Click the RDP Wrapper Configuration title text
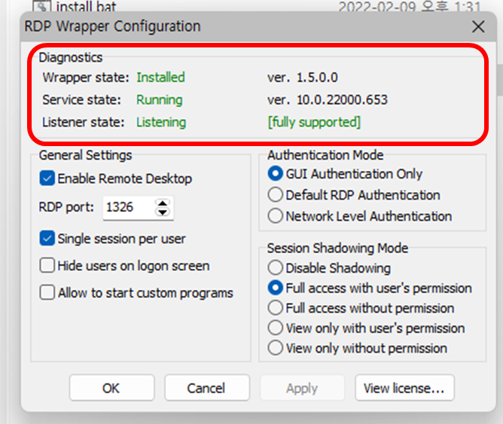Screen dimensions: 503x424 coord(113,26)
